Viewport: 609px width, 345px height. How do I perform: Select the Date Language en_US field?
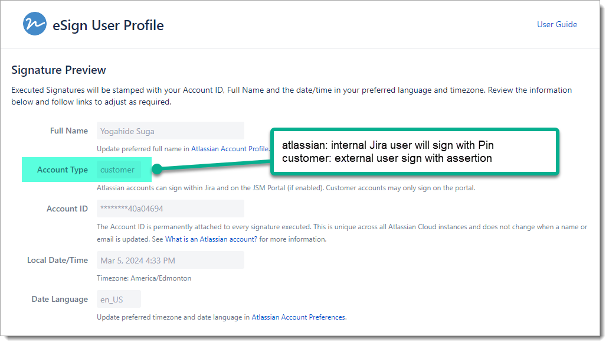tap(119, 300)
